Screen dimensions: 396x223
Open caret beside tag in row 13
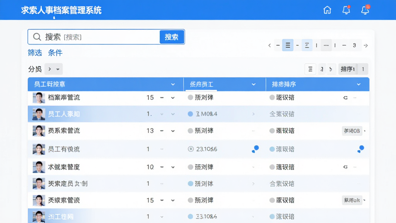[365, 131]
